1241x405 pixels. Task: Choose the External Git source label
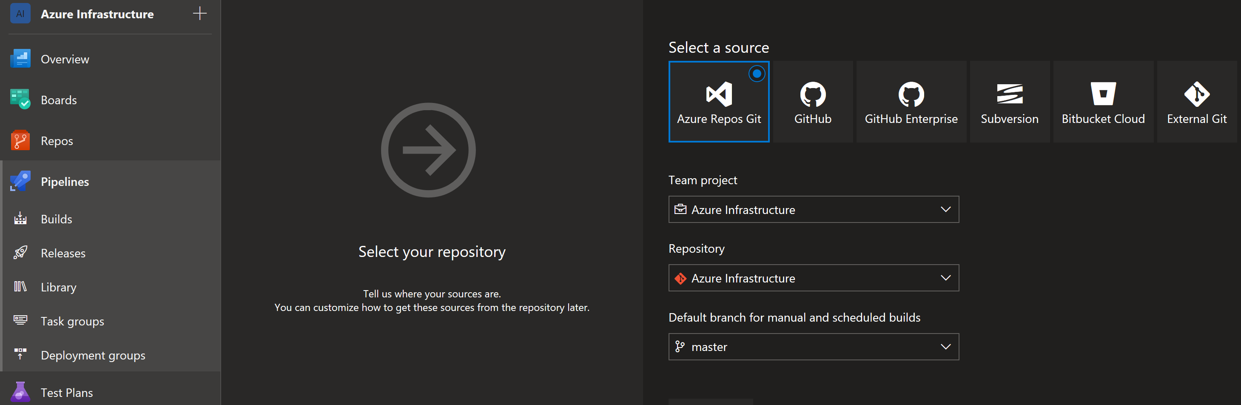pyautogui.click(x=1197, y=119)
